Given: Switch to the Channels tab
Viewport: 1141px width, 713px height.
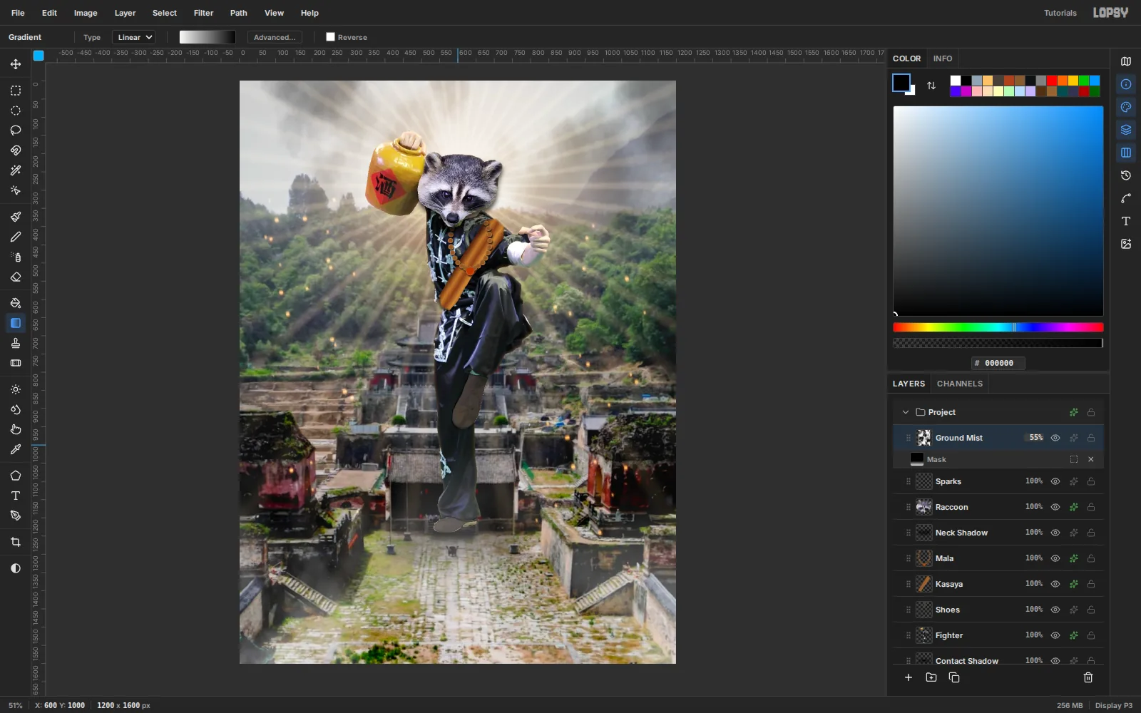Looking at the screenshot, I should pyautogui.click(x=960, y=384).
